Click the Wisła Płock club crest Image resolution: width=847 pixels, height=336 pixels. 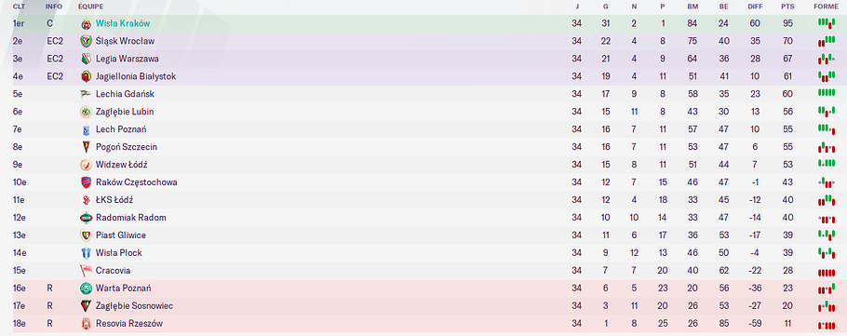coord(86,253)
